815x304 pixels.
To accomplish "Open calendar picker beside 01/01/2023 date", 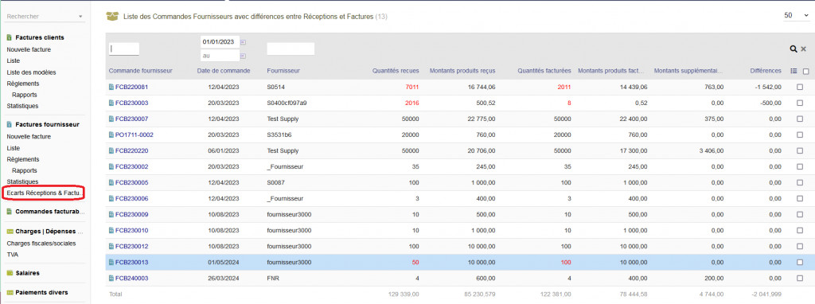I will point(244,42).
